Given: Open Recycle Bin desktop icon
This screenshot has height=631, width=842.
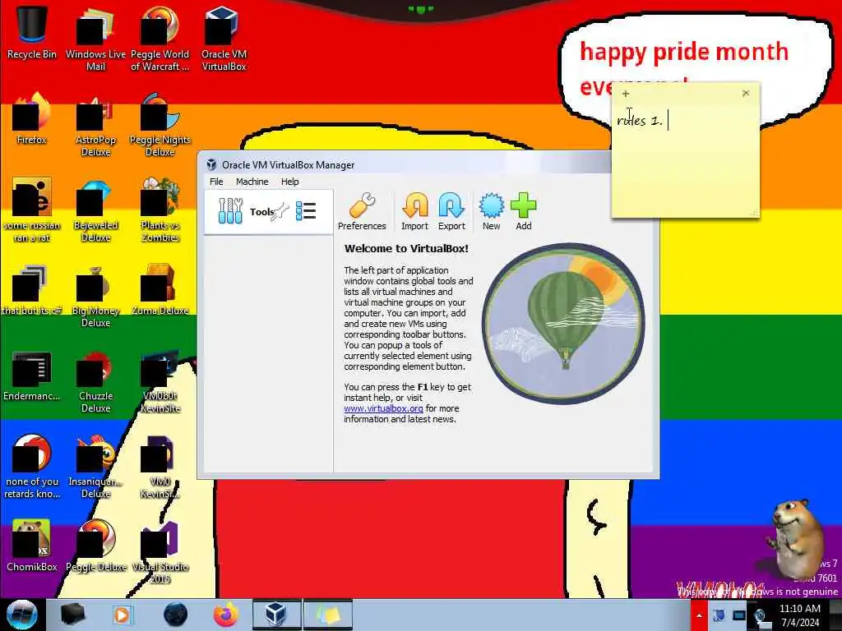Looking at the screenshot, I should (32, 32).
